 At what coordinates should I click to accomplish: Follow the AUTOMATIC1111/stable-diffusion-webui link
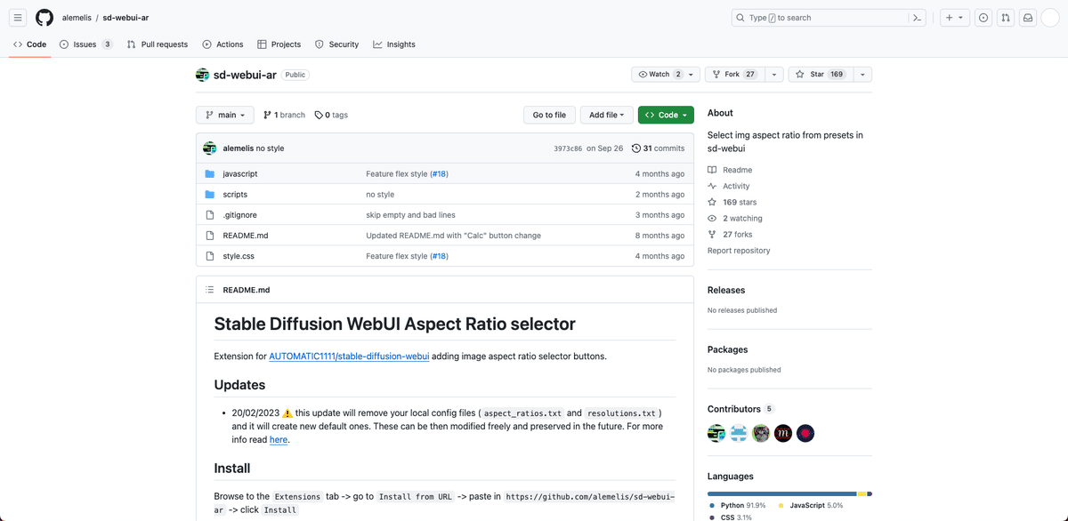349,357
